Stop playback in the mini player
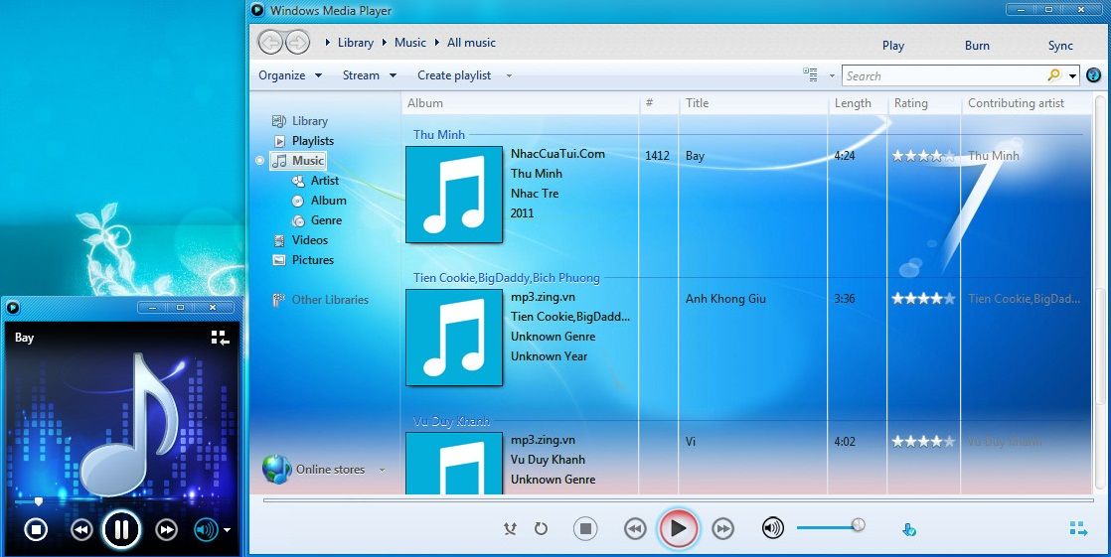This screenshot has height=557, width=1111. pyautogui.click(x=36, y=529)
